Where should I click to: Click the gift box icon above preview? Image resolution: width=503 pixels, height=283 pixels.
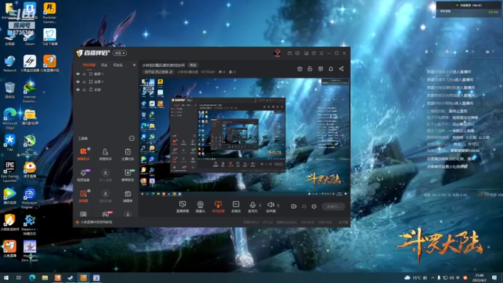tap(300, 69)
